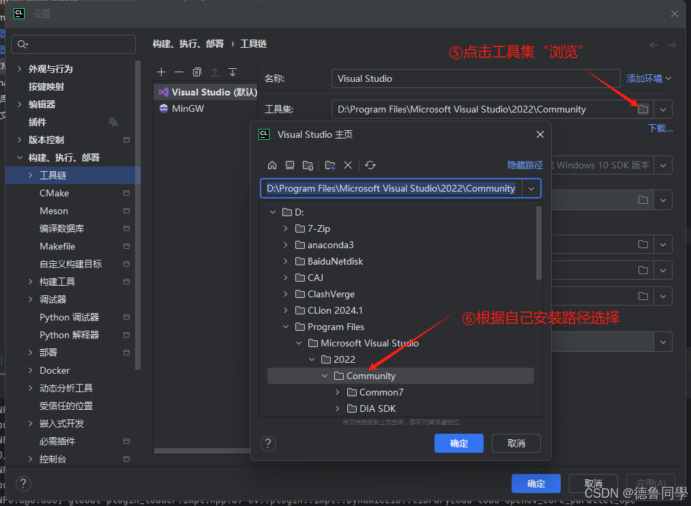Click the settings search field
The width and height of the screenshot is (691, 506).
pyautogui.click(x=73, y=44)
